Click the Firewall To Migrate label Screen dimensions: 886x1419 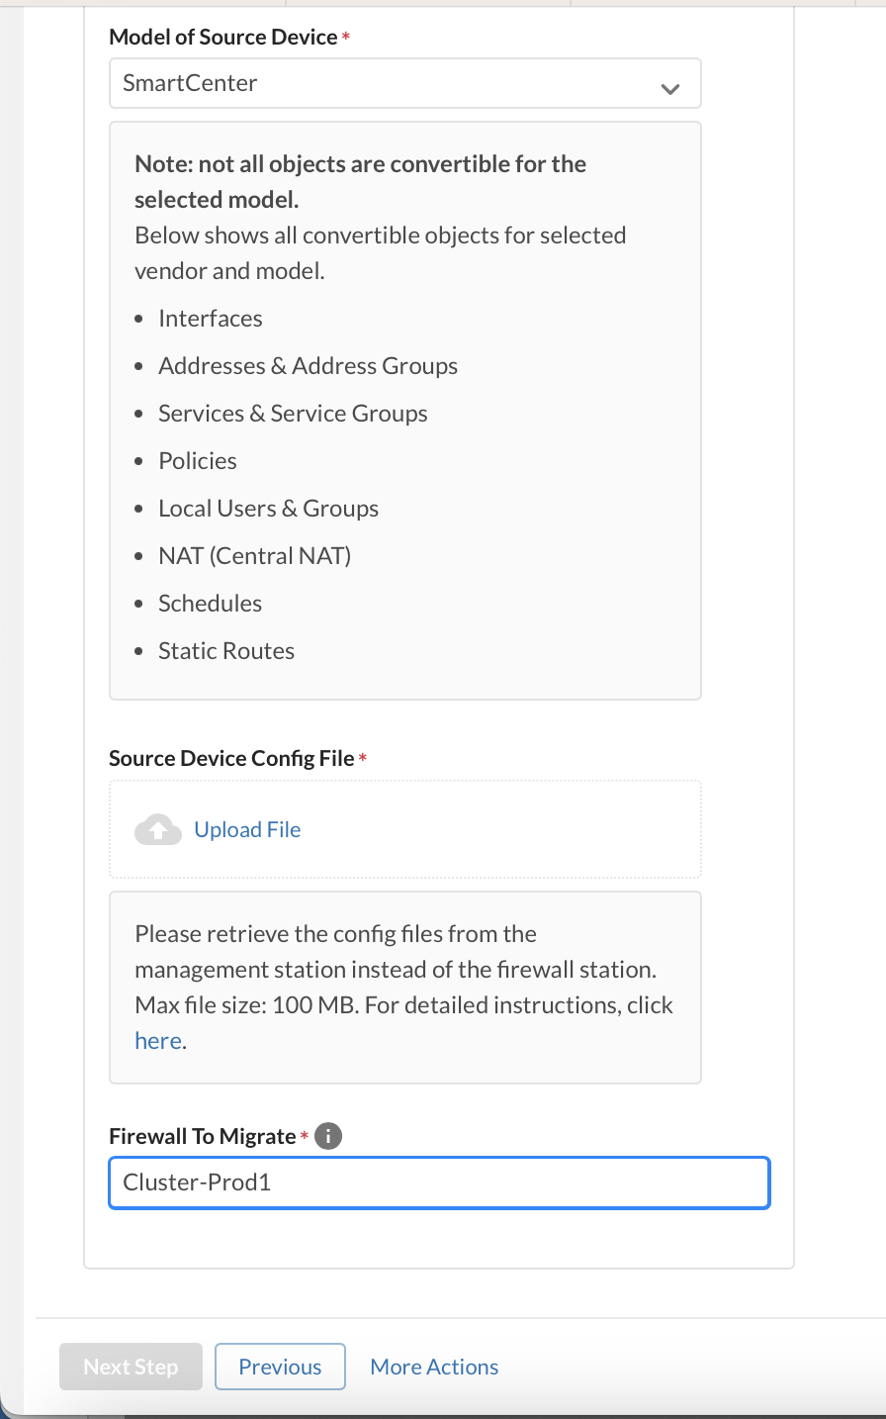(x=203, y=1136)
